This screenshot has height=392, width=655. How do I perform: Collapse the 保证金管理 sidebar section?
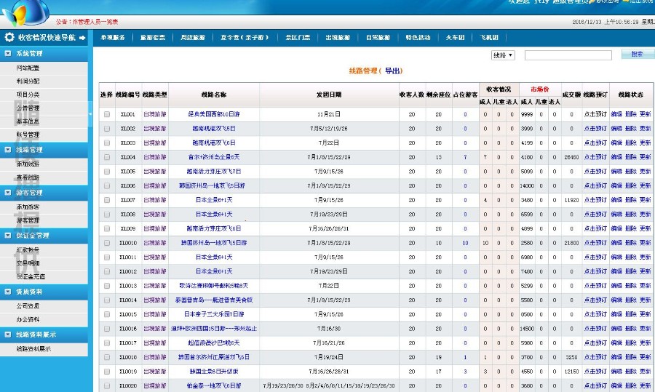coord(8,235)
